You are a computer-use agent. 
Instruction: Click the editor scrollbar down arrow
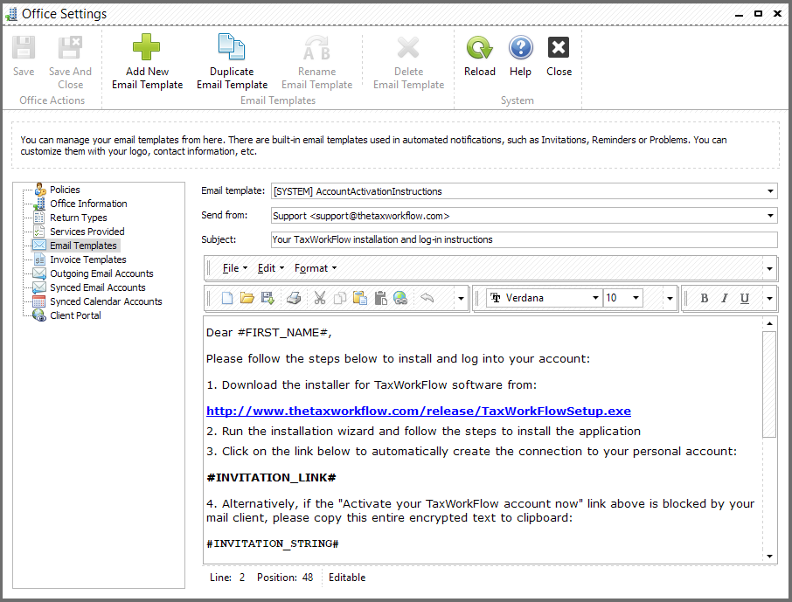pos(769,557)
